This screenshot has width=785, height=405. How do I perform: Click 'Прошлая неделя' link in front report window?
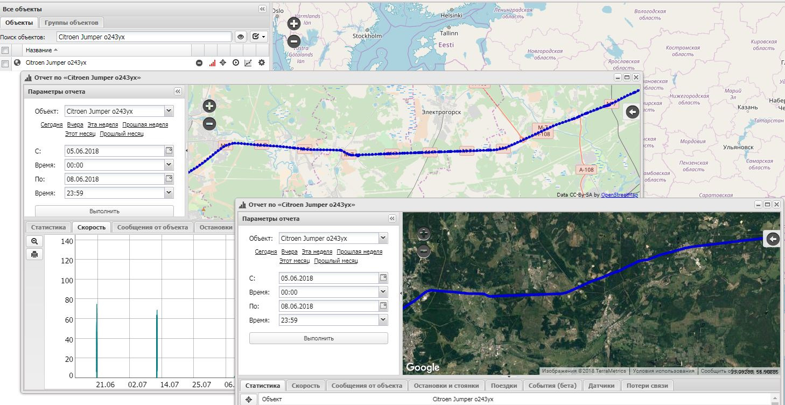tap(360, 252)
